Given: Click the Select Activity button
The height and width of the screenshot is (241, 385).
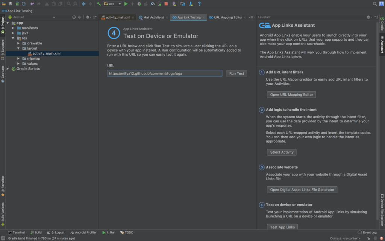Looking at the screenshot, I should 282,152.
